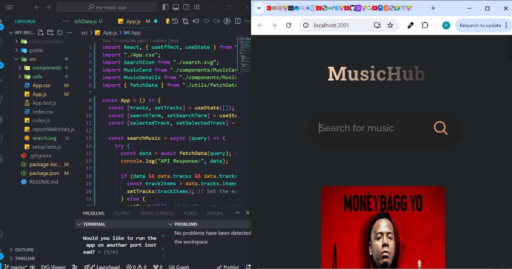Open App.css in the Explorer
The height and width of the screenshot is (269, 512).
[41, 85]
